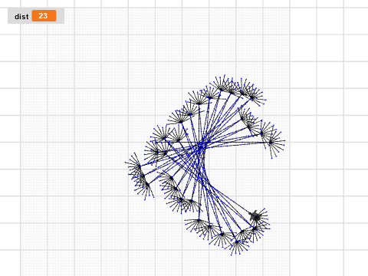Click the fan cluster nearest the central hub

click(x=177, y=140)
